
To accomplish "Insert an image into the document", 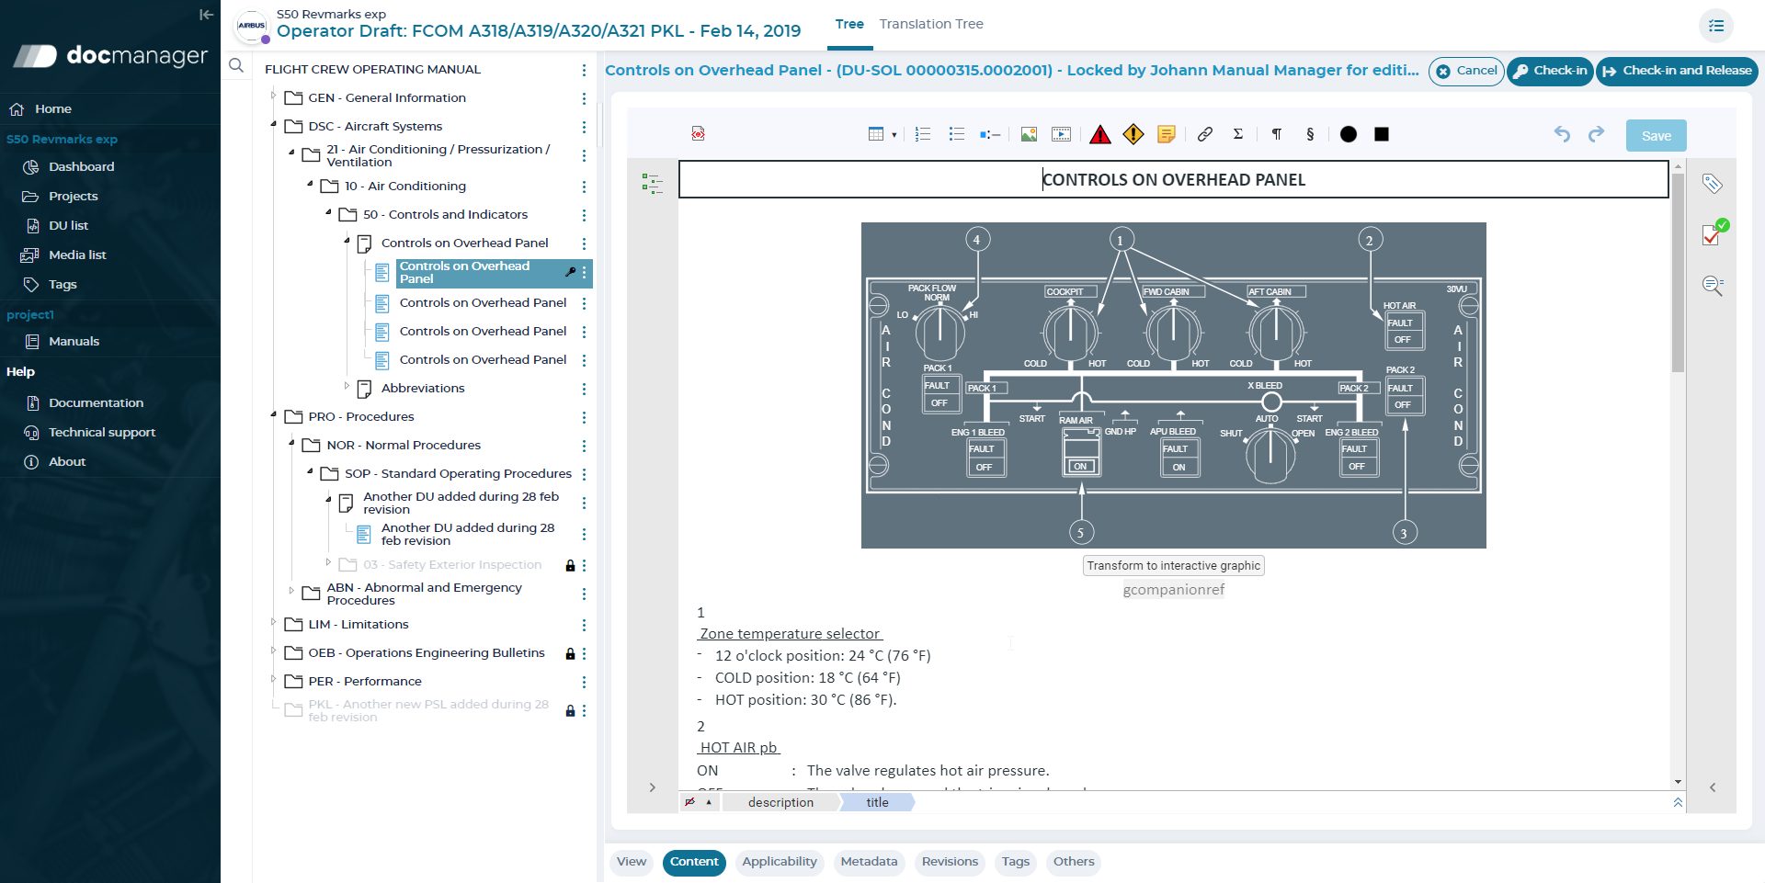I will pyautogui.click(x=1029, y=134).
